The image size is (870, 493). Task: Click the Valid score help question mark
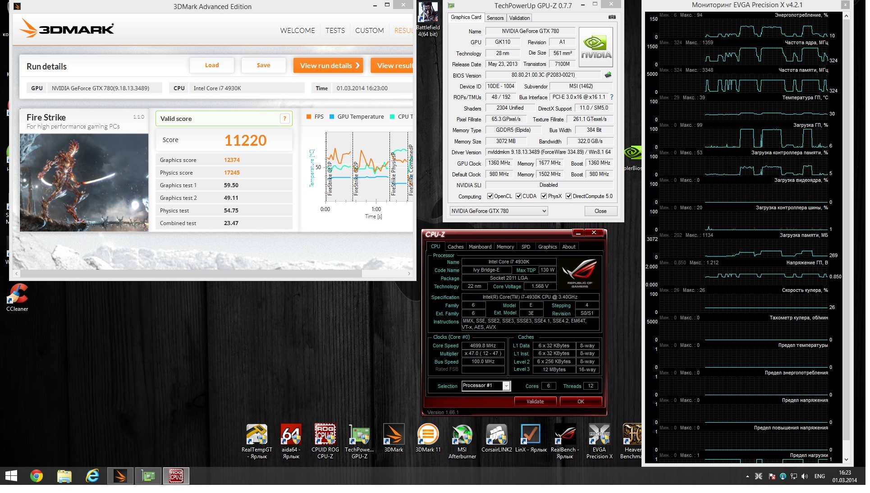tap(285, 119)
